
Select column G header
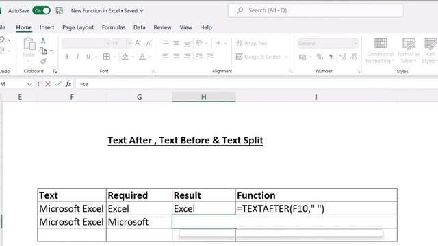point(139,97)
